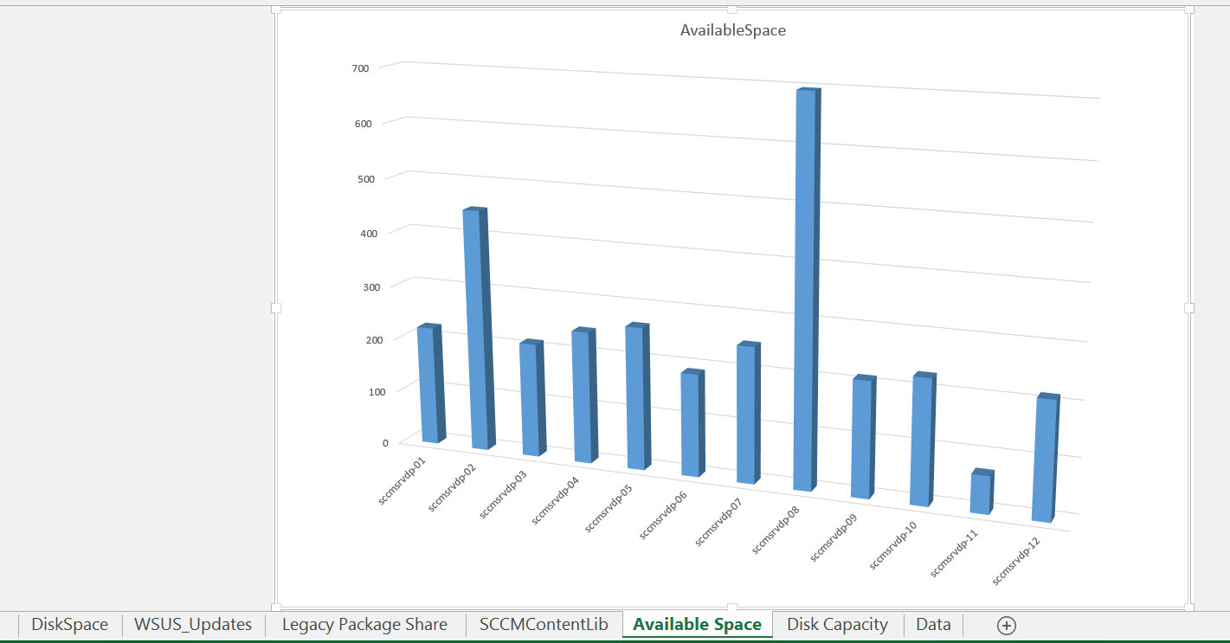1230x643 pixels.
Task: Open the WSUS_Updates sheet tab
Action: point(193,625)
